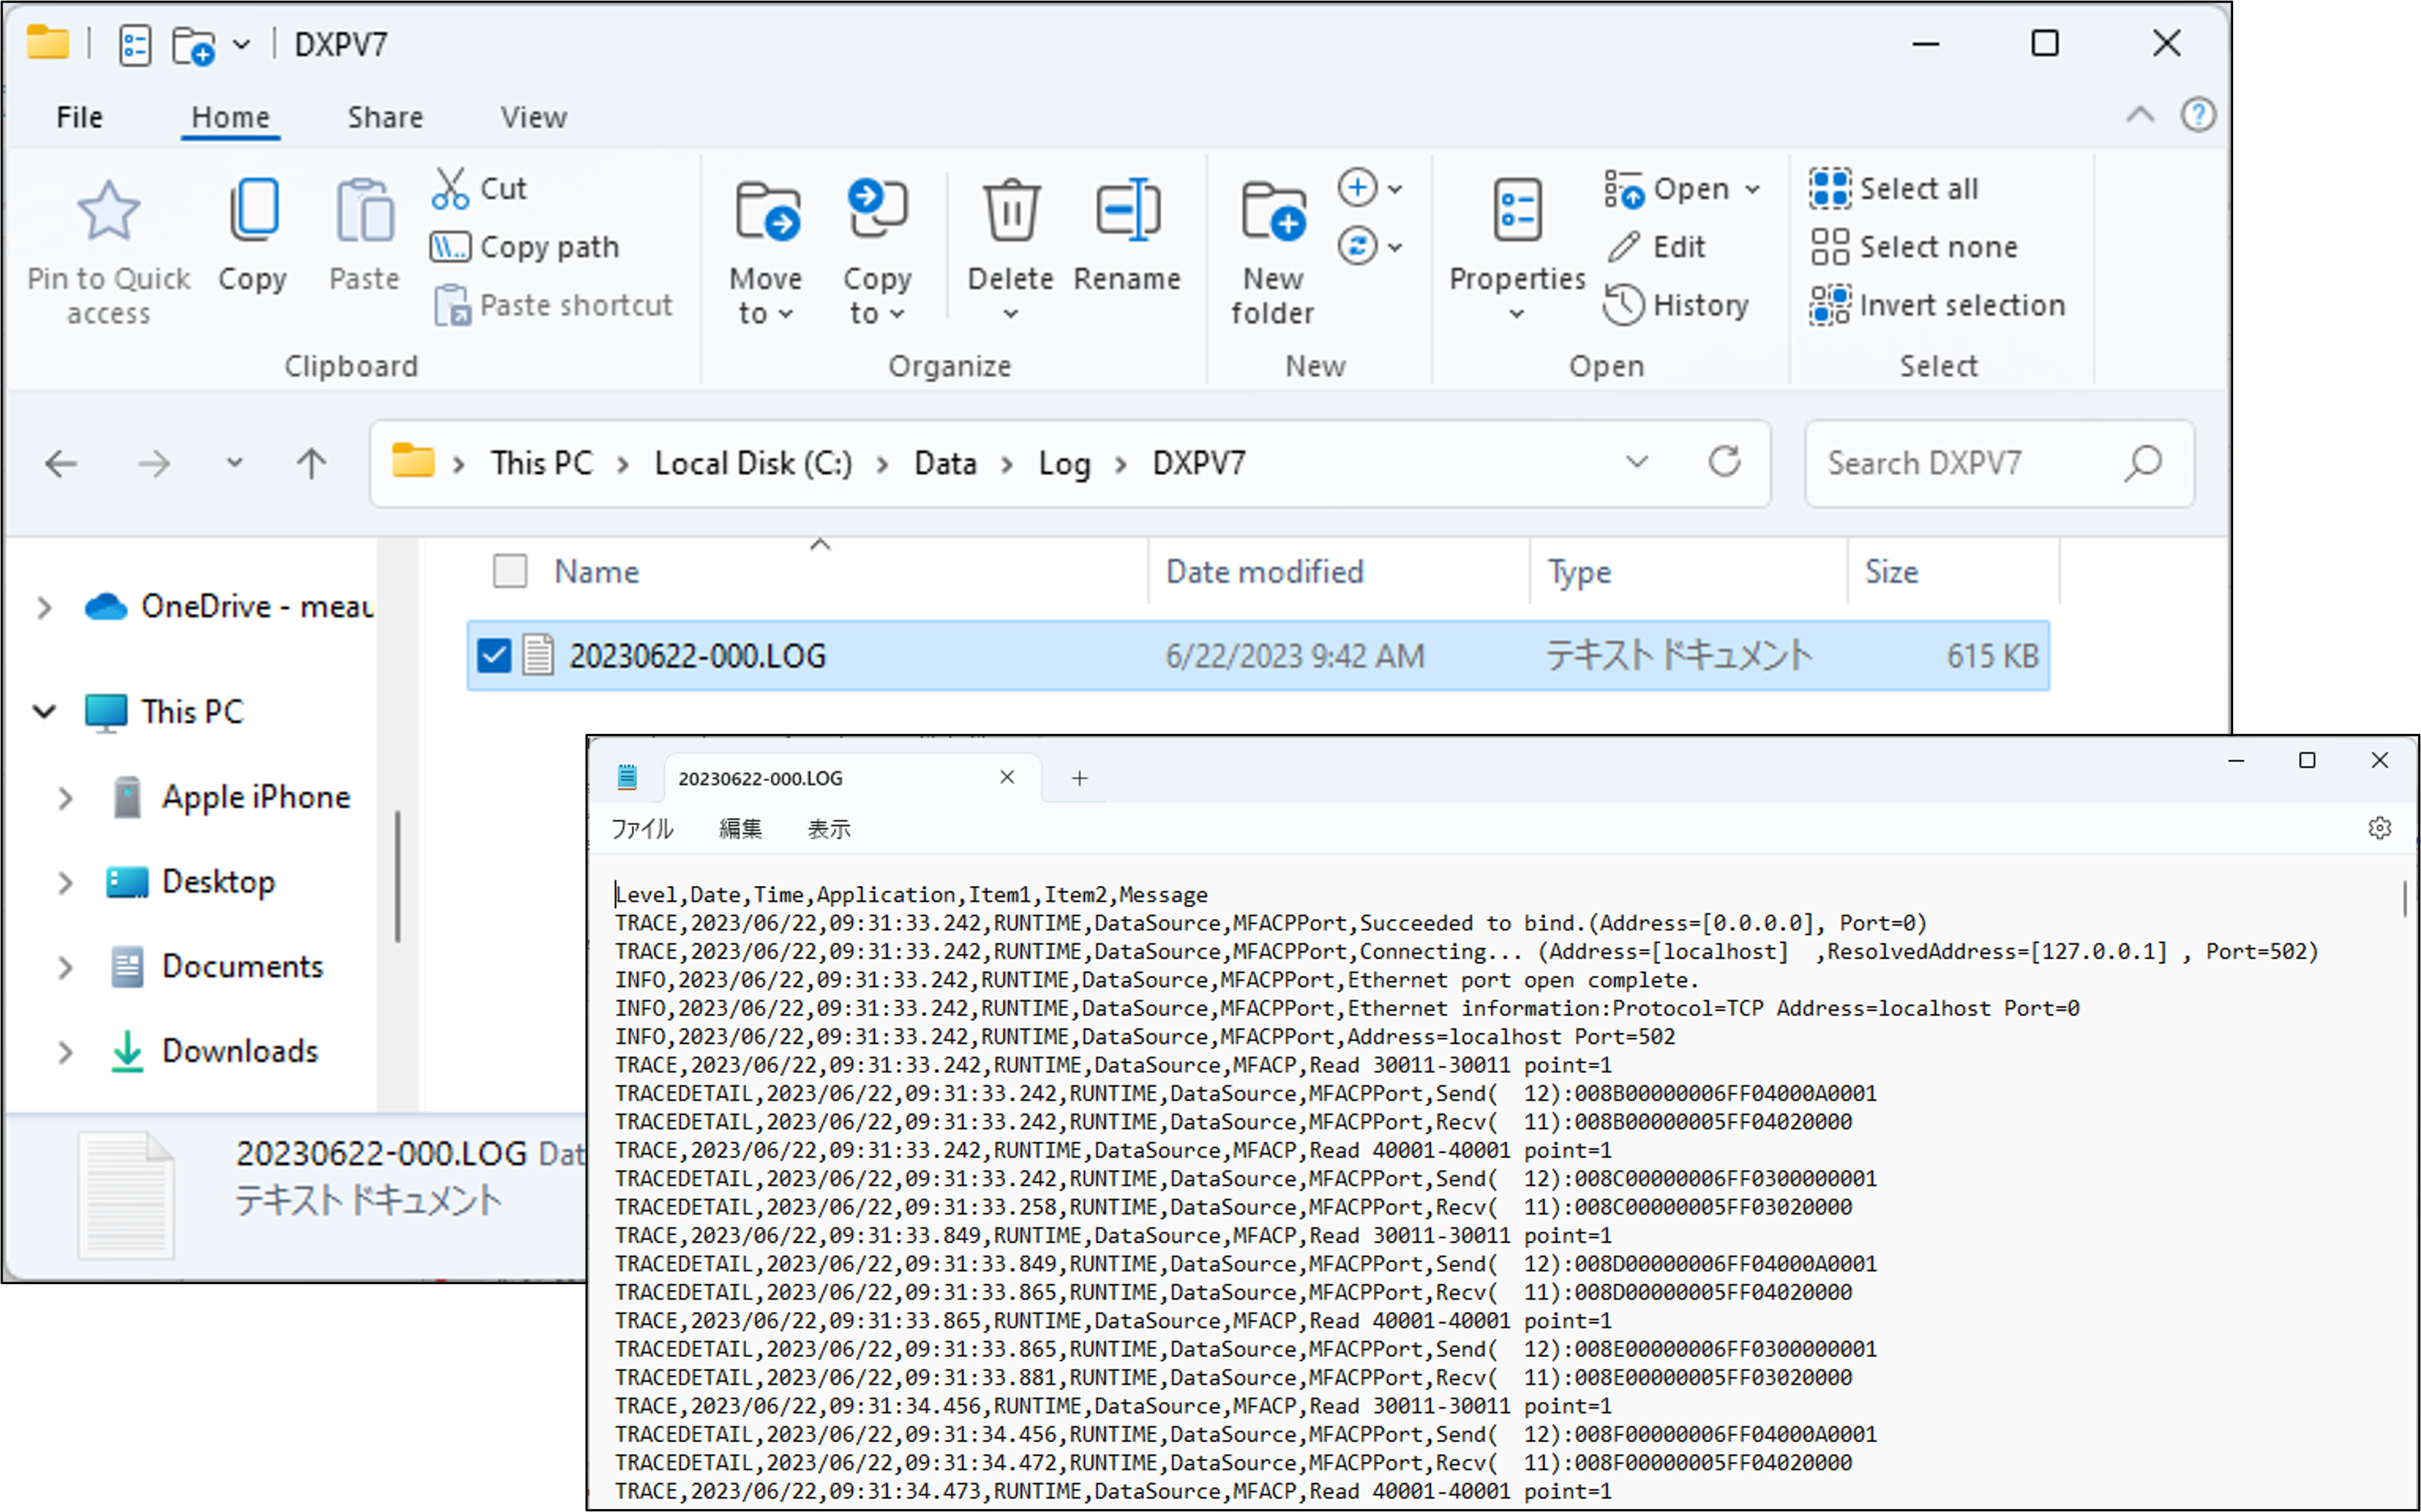
Task: Click the Search DXPV7 field
Action: 1961,463
